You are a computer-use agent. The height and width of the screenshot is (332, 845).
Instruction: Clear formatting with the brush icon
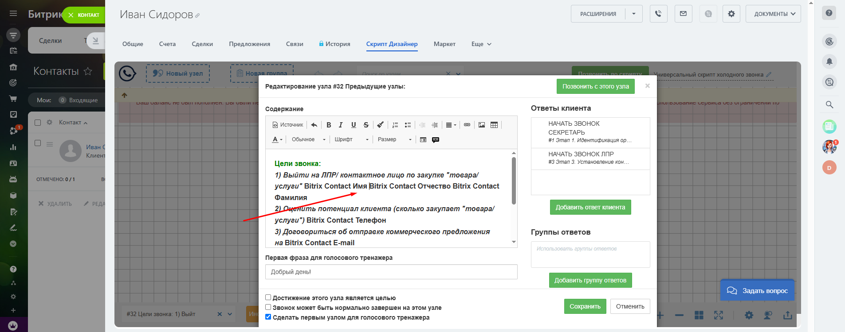381,125
